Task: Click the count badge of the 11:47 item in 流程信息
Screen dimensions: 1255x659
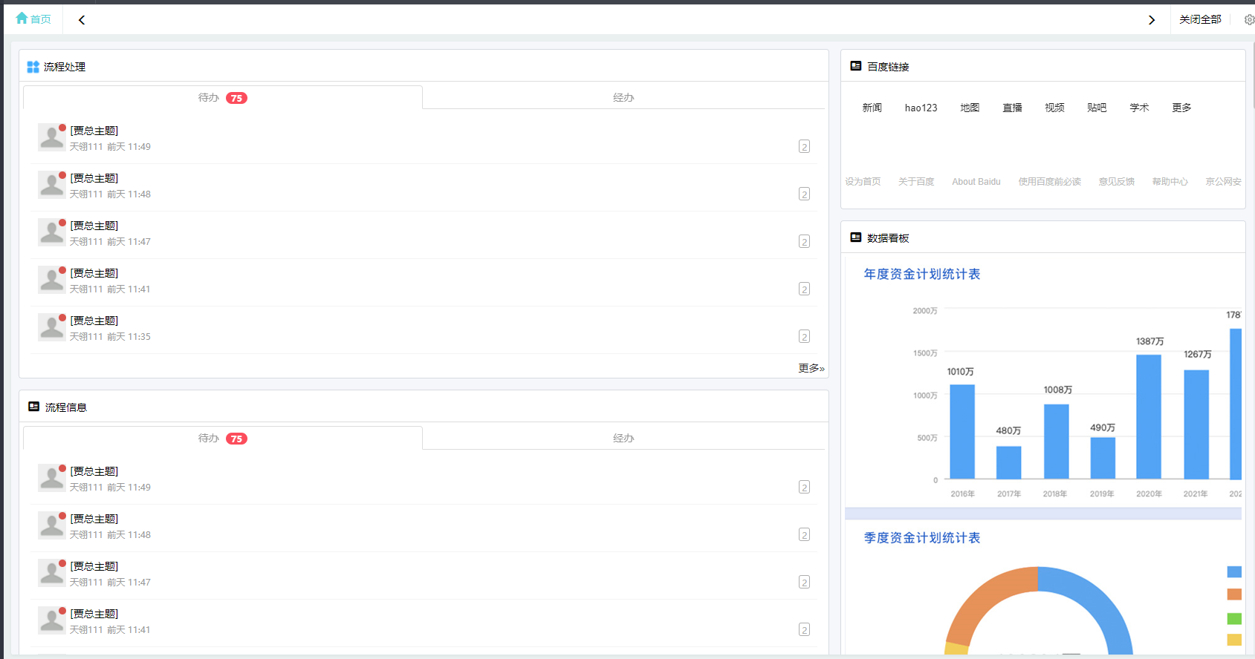Action: 804,582
